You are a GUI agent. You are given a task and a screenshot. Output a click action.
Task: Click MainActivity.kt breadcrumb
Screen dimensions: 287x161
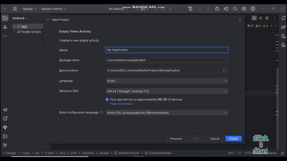click(126, 153)
